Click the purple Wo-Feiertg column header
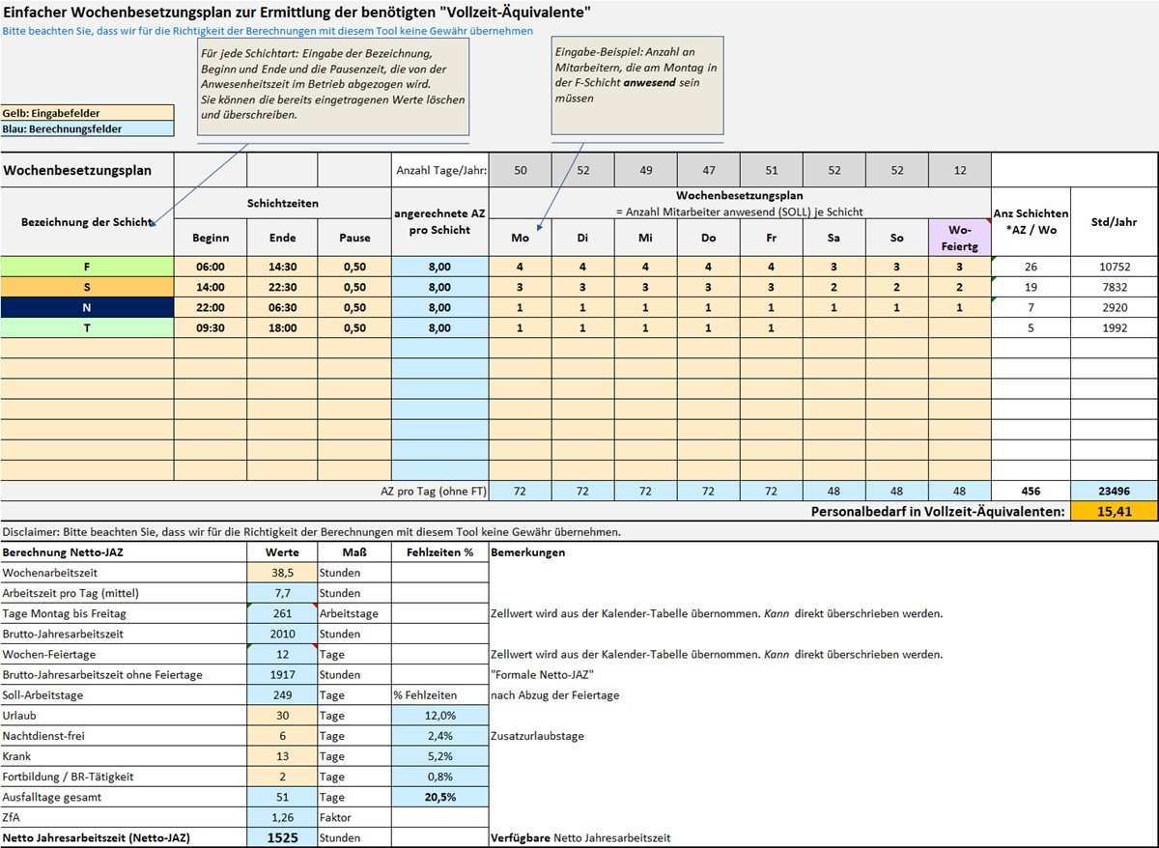This screenshot has height=848, width=1159. (x=959, y=238)
